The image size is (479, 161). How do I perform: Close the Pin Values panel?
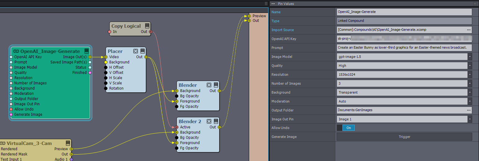point(475,4)
